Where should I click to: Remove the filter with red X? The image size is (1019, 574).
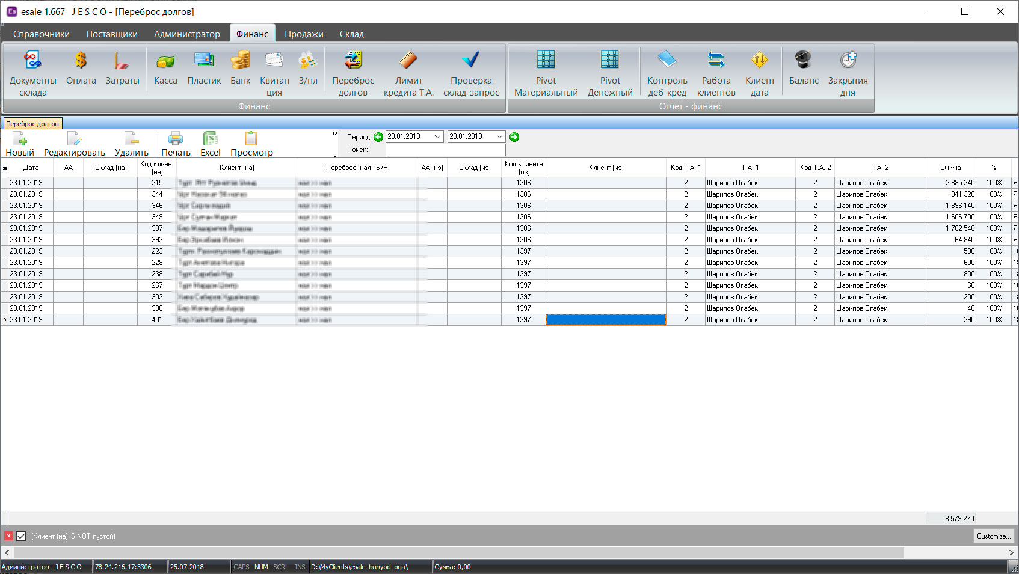pyautogui.click(x=8, y=536)
